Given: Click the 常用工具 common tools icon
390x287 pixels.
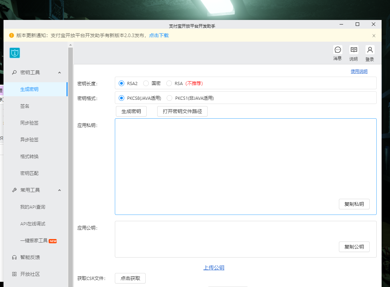Looking at the screenshot, I should coord(14,190).
